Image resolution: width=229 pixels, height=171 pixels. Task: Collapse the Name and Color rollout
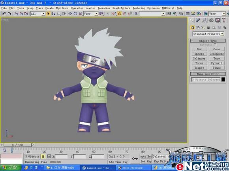(208, 74)
